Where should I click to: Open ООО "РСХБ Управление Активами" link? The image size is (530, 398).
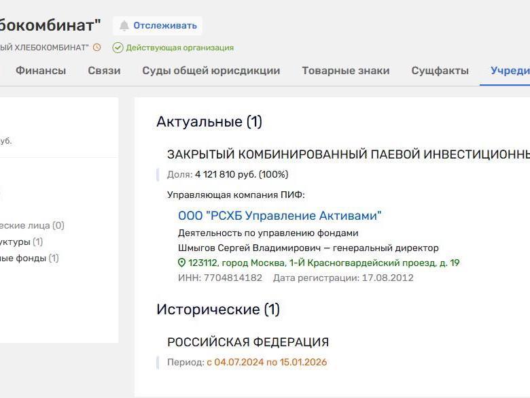[x=279, y=216]
